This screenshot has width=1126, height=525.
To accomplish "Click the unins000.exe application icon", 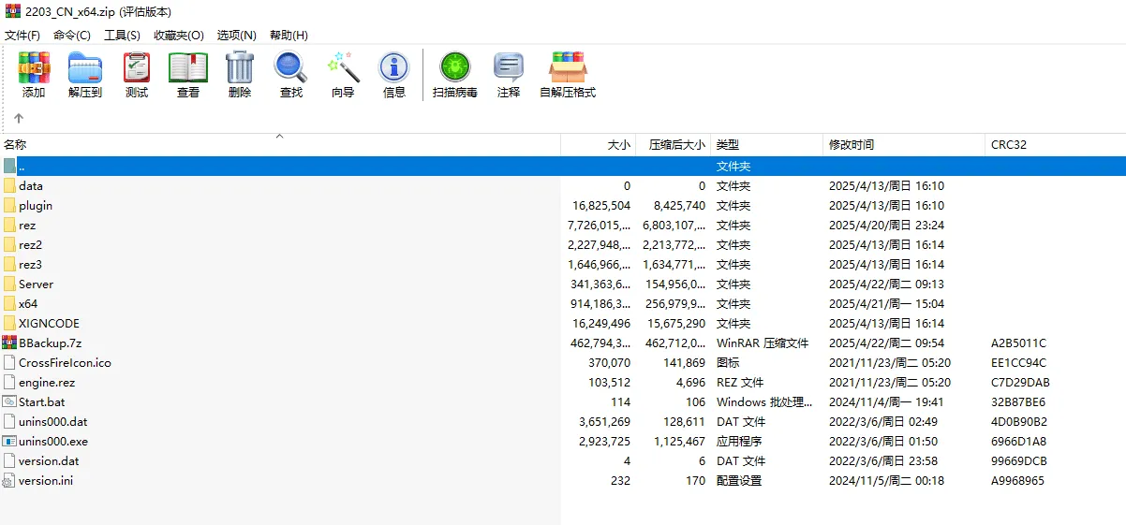I will coord(9,441).
